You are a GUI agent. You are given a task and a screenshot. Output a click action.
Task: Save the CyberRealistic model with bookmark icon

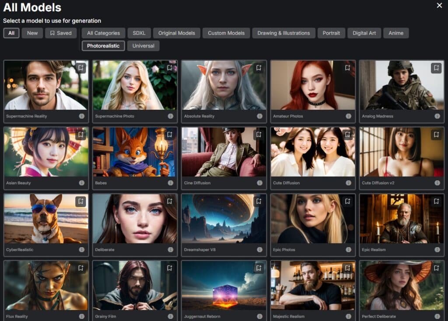[x=80, y=201]
